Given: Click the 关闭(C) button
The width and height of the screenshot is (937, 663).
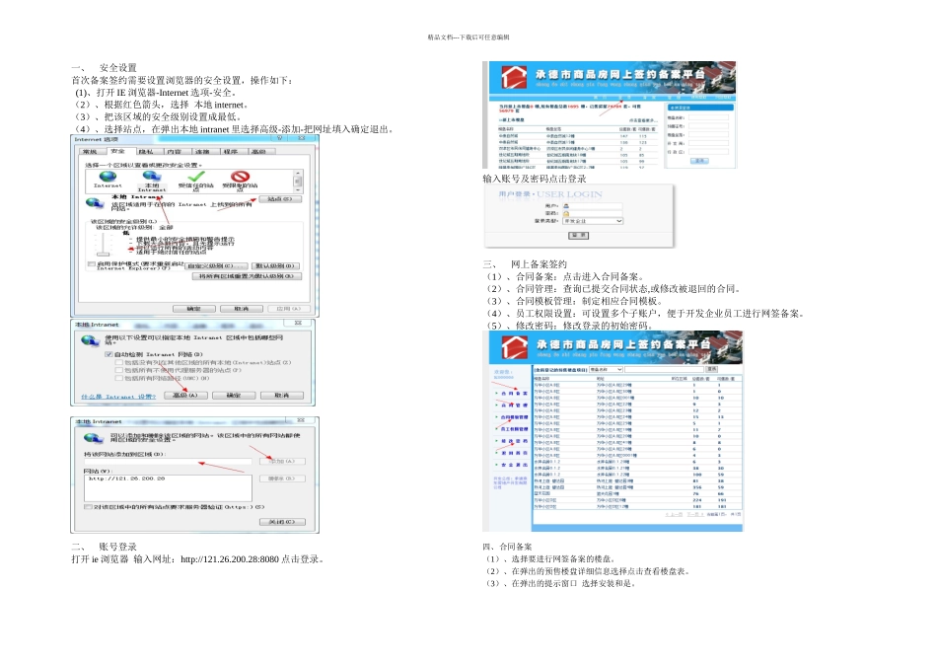Looking at the screenshot, I should tap(282, 522).
